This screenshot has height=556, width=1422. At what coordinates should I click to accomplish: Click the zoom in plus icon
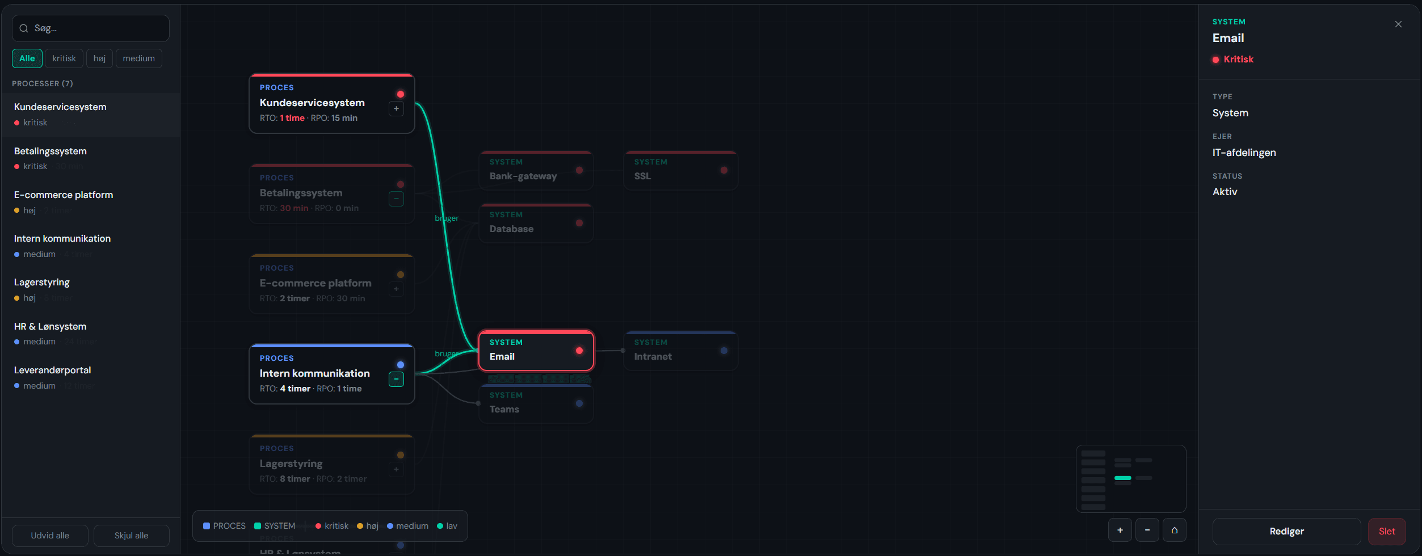(1120, 530)
